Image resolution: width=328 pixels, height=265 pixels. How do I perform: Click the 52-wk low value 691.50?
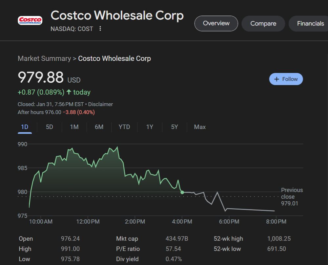click(x=277, y=249)
